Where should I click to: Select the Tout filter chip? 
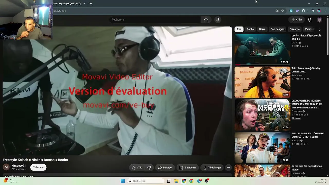coord(239,29)
